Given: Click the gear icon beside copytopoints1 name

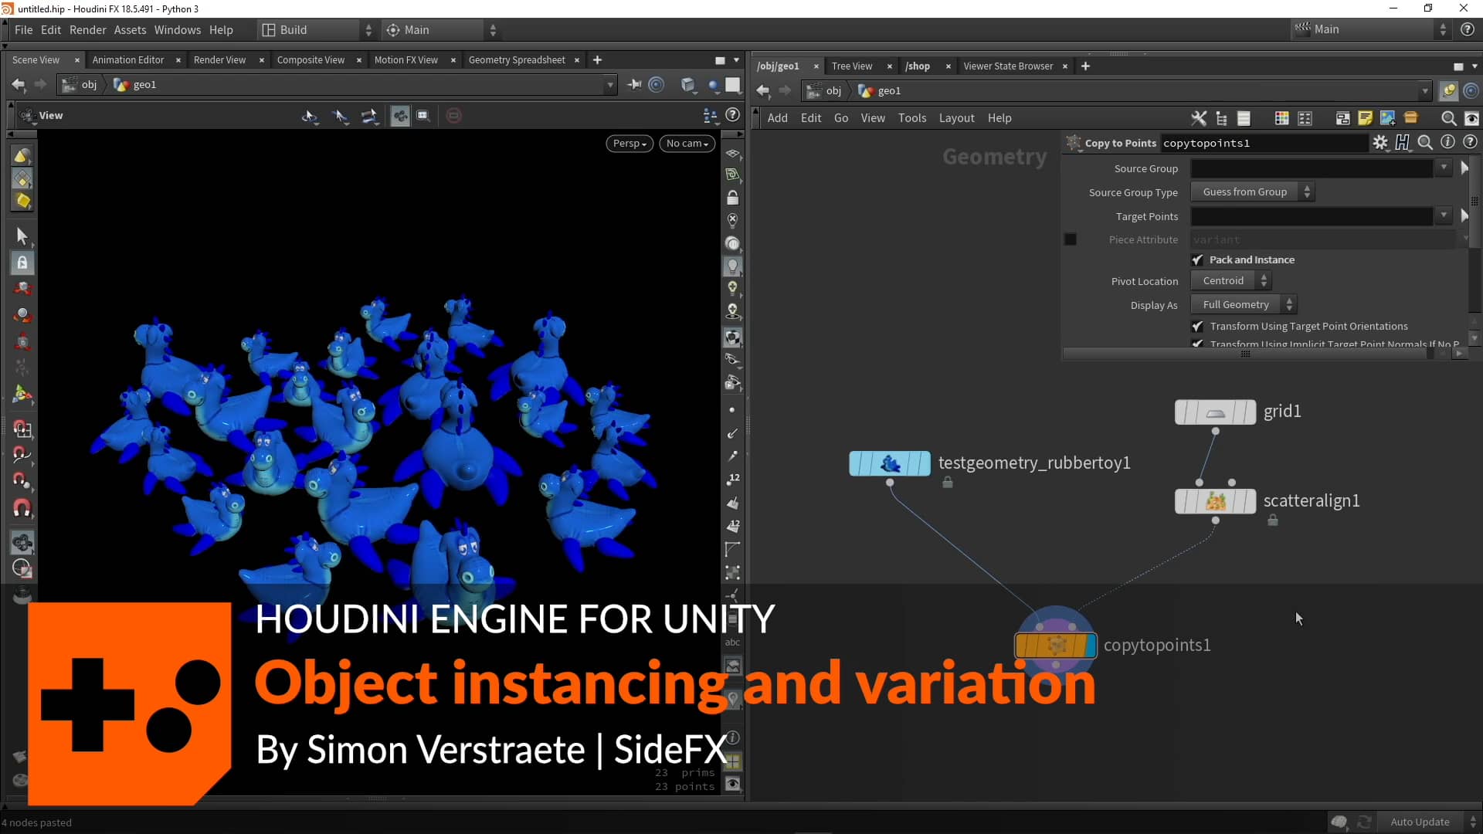Looking at the screenshot, I should 1381,143.
